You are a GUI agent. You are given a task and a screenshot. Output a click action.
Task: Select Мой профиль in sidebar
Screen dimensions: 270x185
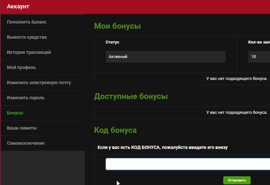pos(21,67)
